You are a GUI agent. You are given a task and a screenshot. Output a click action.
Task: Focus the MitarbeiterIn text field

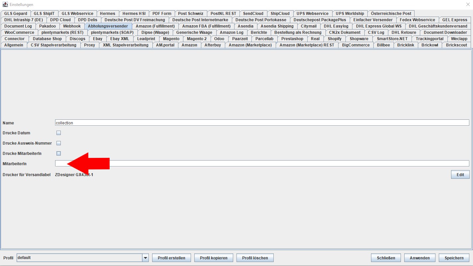point(262,164)
